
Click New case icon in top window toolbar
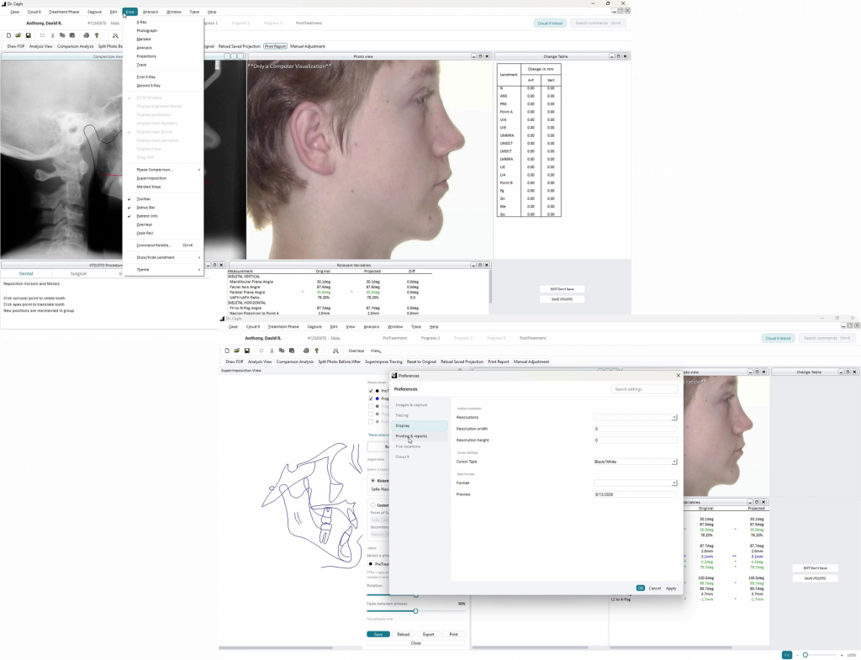8,35
